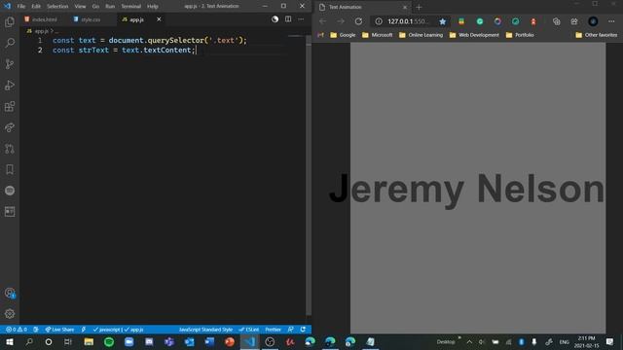Go back in the browser
Screen dimensions: 623x350
click(x=322, y=21)
